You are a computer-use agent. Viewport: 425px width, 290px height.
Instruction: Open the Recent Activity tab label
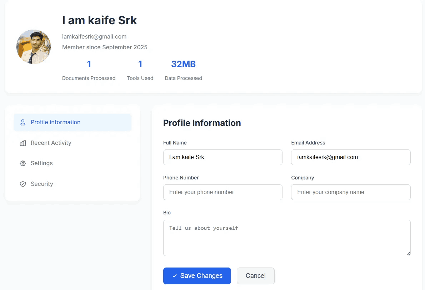point(51,143)
